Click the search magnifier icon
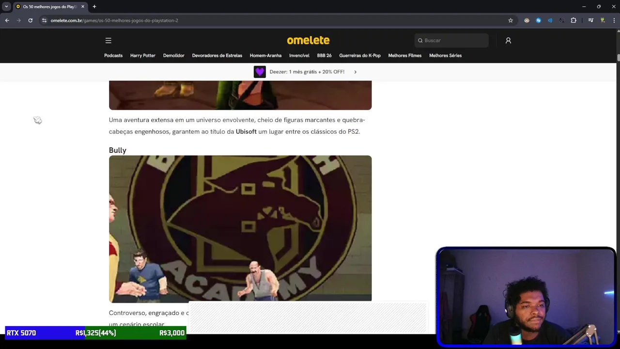Viewport: 620px width, 349px height. click(420, 40)
